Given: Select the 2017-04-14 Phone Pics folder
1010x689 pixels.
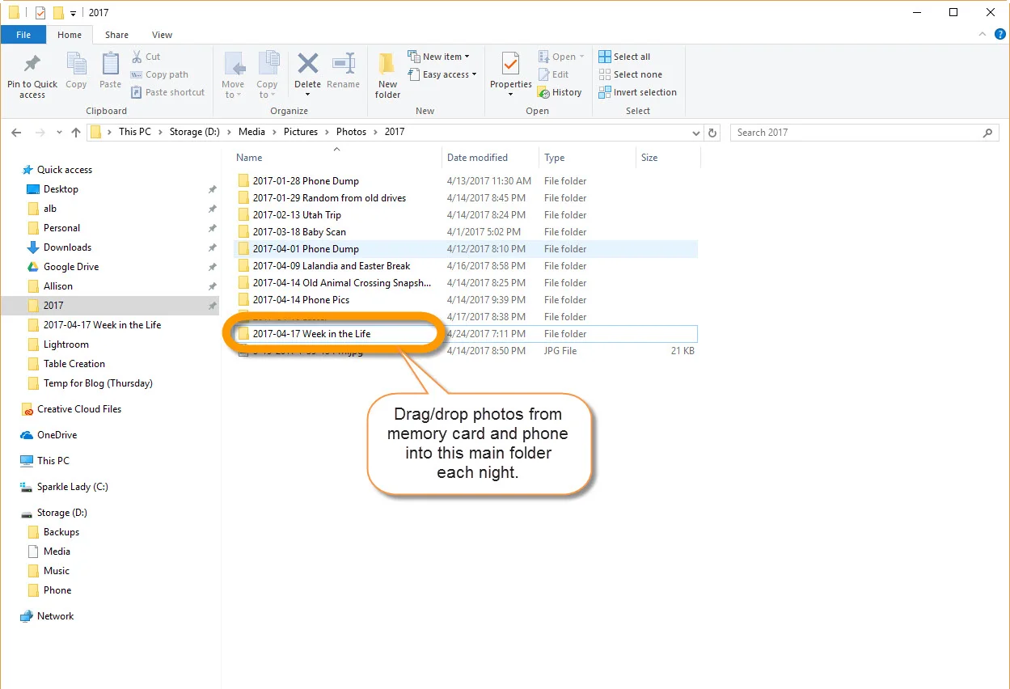Looking at the screenshot, I should pos(465,300).
